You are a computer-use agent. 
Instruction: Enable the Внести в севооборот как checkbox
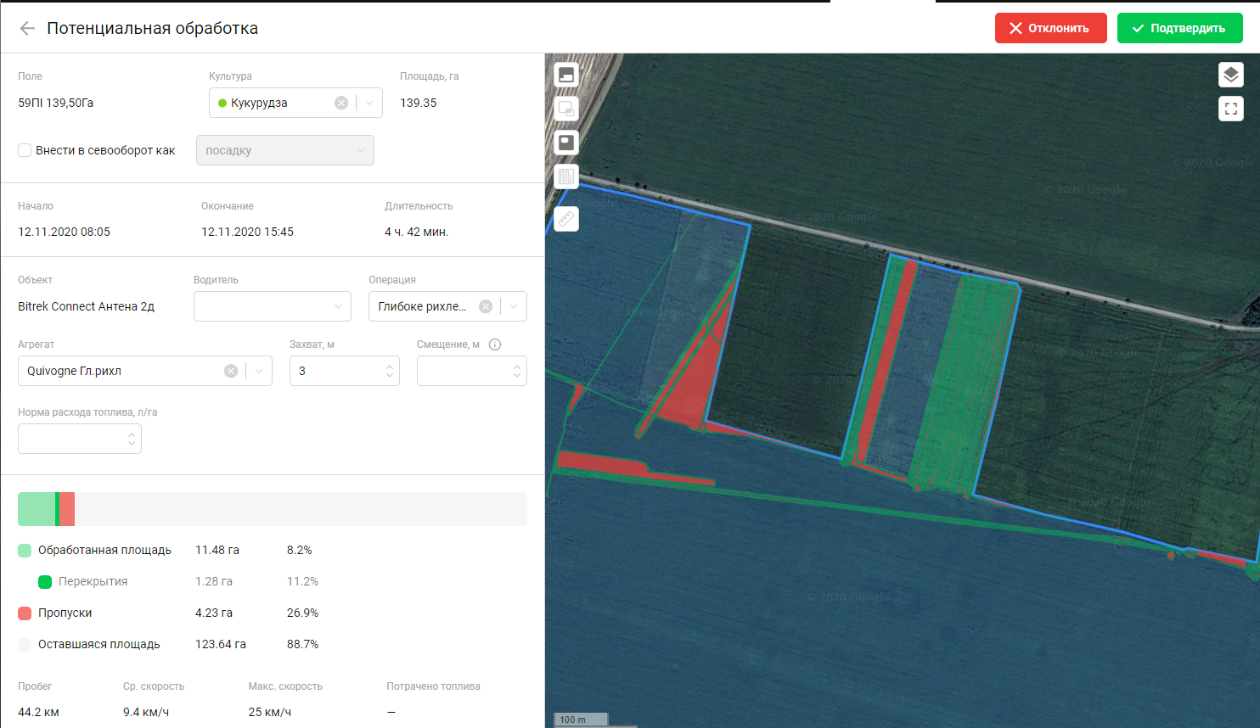pos(25,150)
